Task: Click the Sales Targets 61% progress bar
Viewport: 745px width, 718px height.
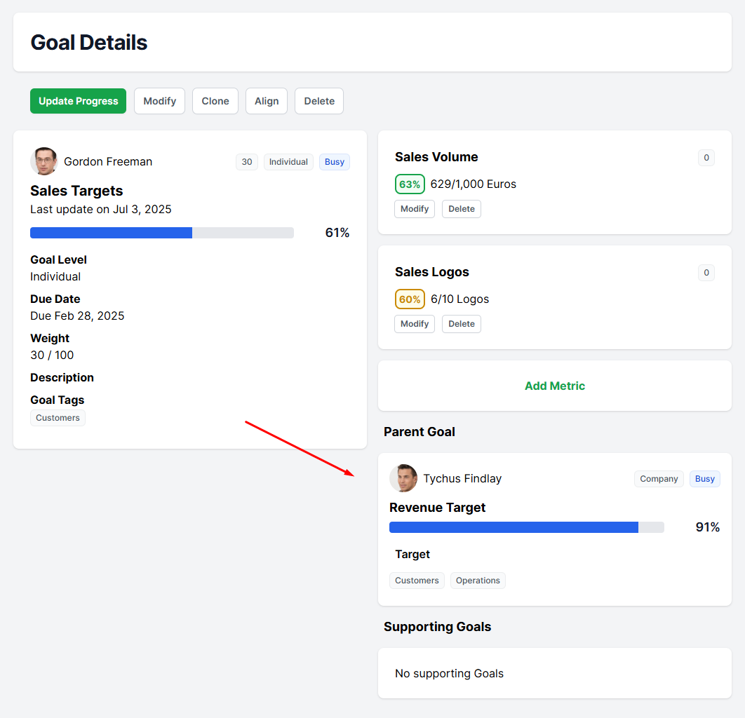Action: click(162, 233)
